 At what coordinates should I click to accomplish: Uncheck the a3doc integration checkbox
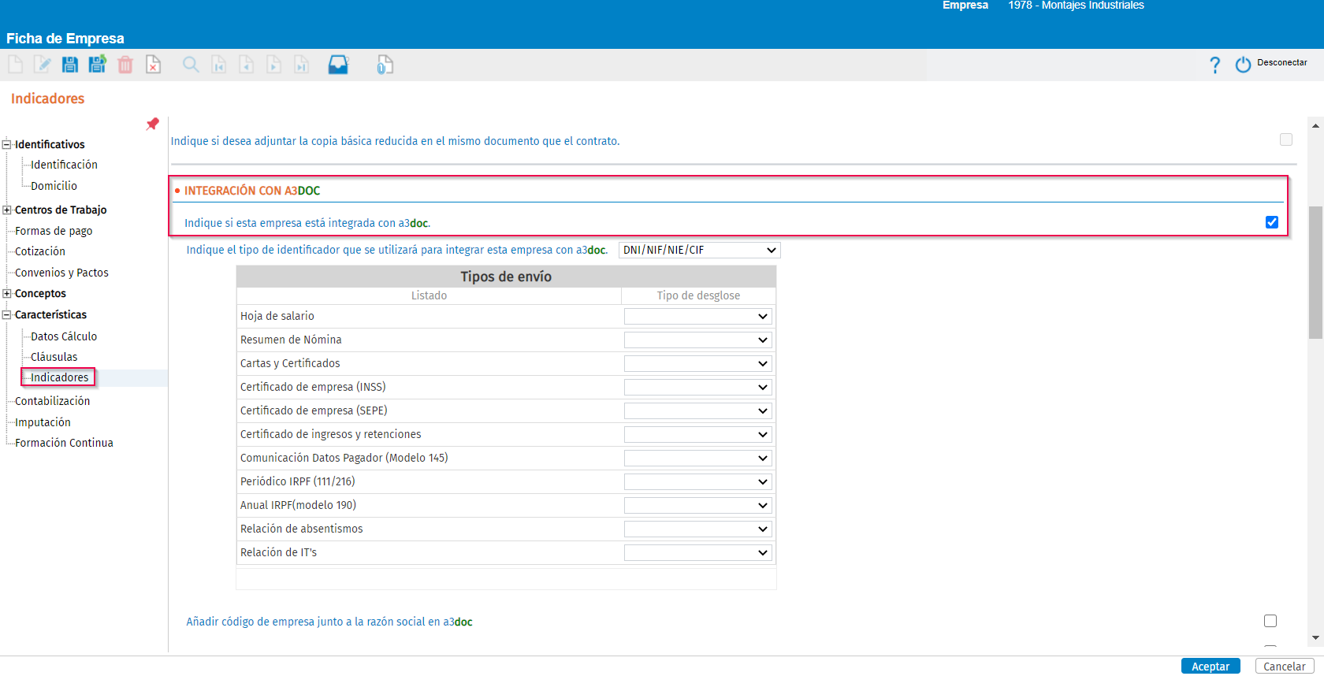pos(1272,222)
